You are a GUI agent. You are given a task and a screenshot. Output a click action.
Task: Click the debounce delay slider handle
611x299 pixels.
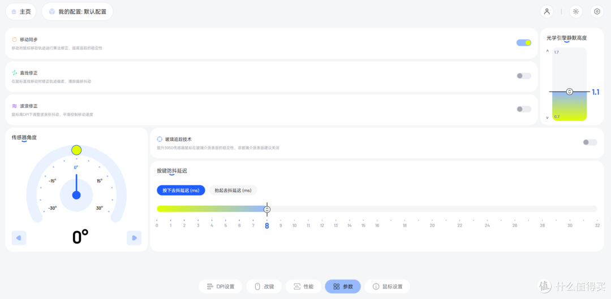click(x=267, y=210)
